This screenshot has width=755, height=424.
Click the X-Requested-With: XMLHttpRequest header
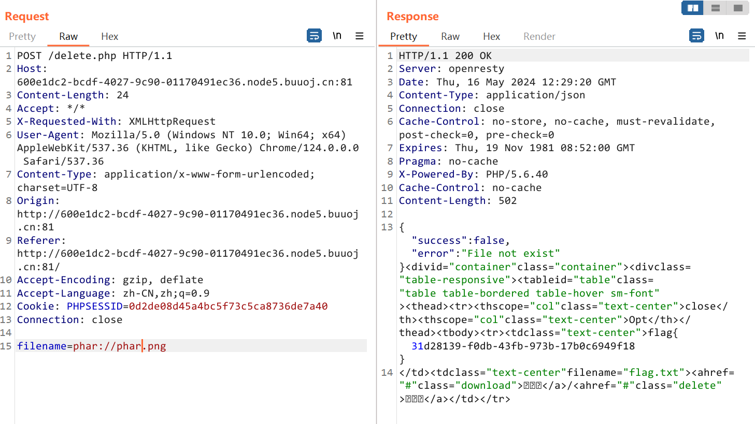(117, 121)
